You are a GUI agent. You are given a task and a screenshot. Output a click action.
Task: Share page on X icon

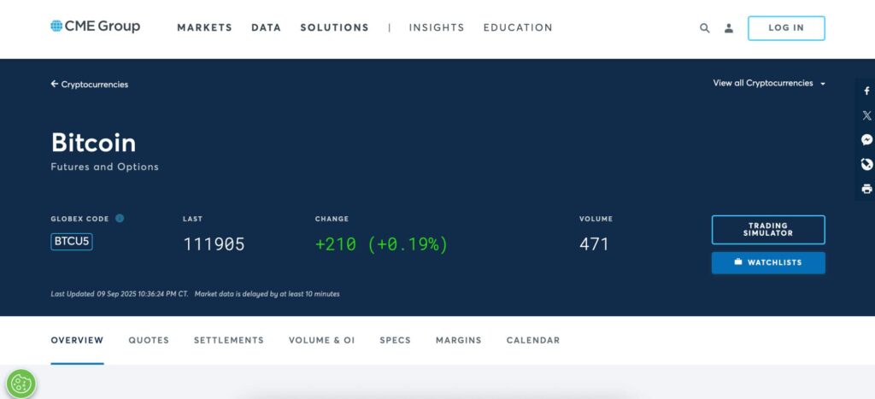pyautogui.click(x=866, y=115)
